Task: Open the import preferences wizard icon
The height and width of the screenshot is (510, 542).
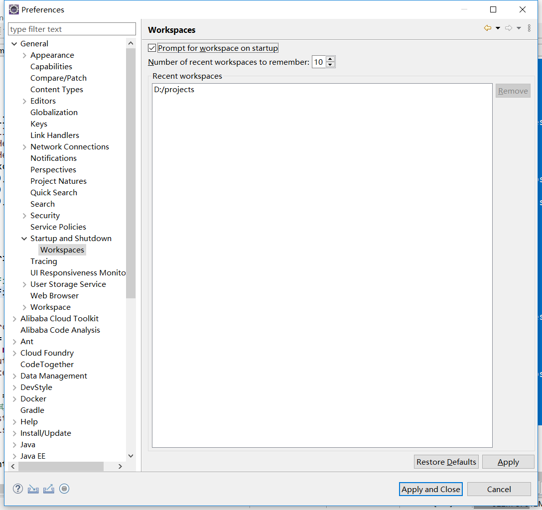Action: pyautogui.click(x=33, y=489)
